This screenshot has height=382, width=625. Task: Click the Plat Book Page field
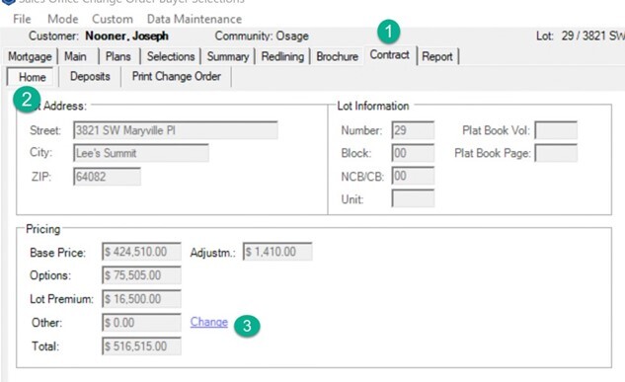coord(556,153)
